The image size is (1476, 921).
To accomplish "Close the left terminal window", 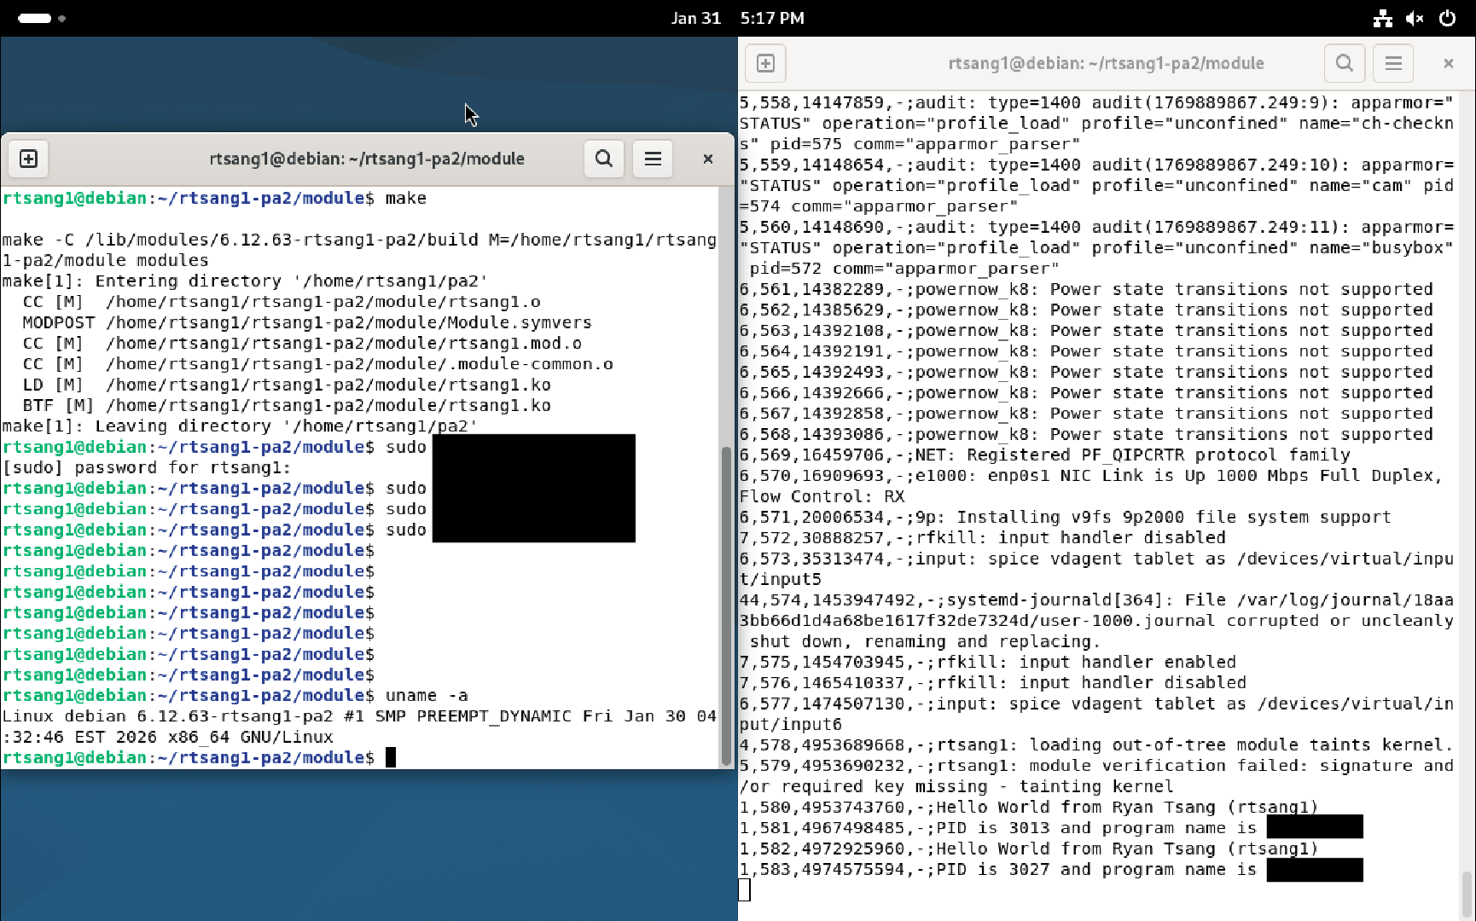I will pyautogui.click(x=707, y=159).
